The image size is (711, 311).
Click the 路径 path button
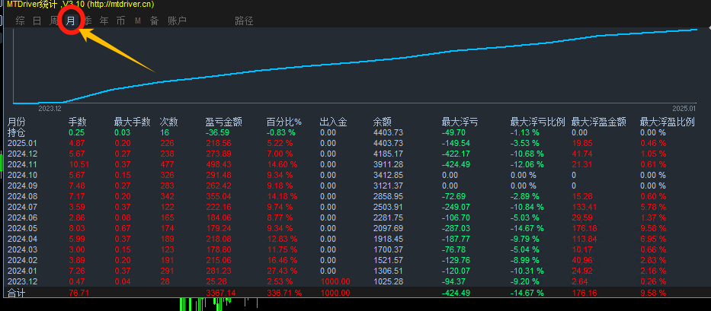coord(244,21)
